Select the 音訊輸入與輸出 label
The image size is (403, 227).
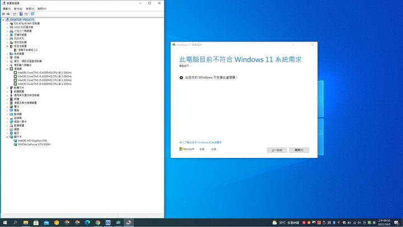23,65
